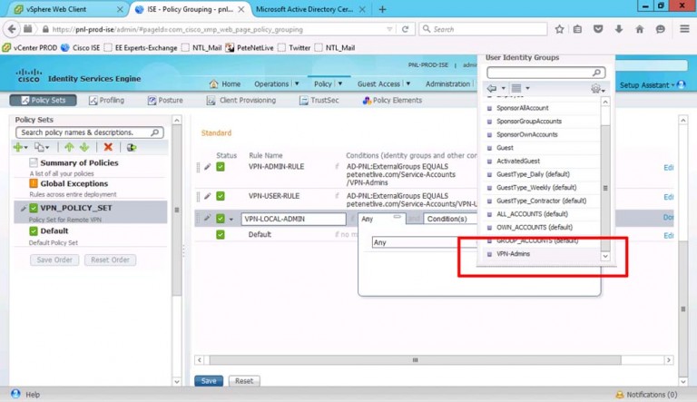Viewport: 697px width, 402px height.
Task: Toggle Default policy set enabled checkbox
Action: (x=34, y=230)
